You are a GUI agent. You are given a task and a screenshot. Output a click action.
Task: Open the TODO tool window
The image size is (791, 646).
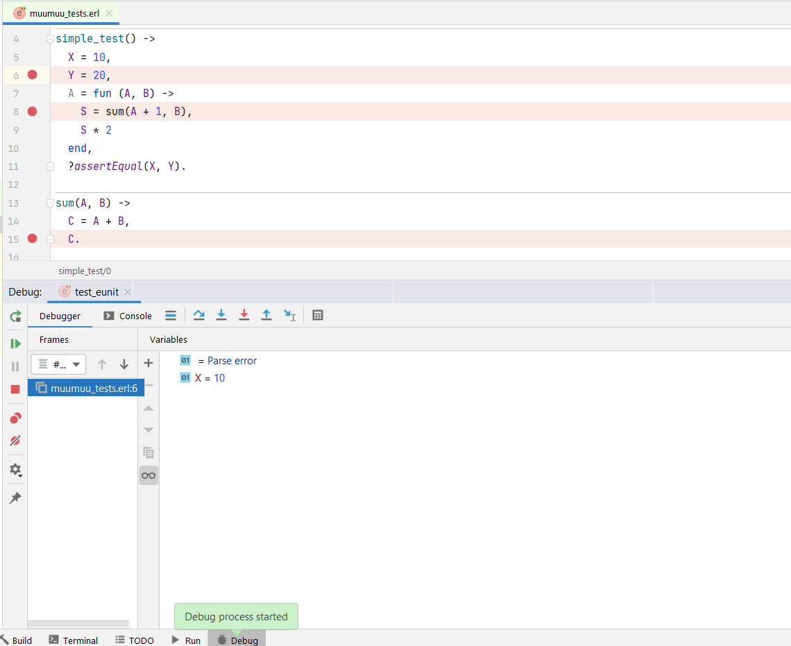(x=135, y=640)
